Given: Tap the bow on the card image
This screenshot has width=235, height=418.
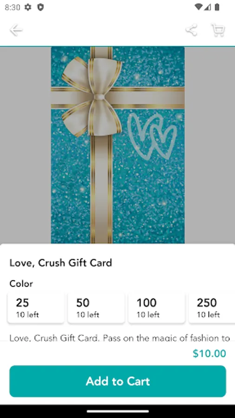Looking at the screenshot, I should tap(92, 97).
